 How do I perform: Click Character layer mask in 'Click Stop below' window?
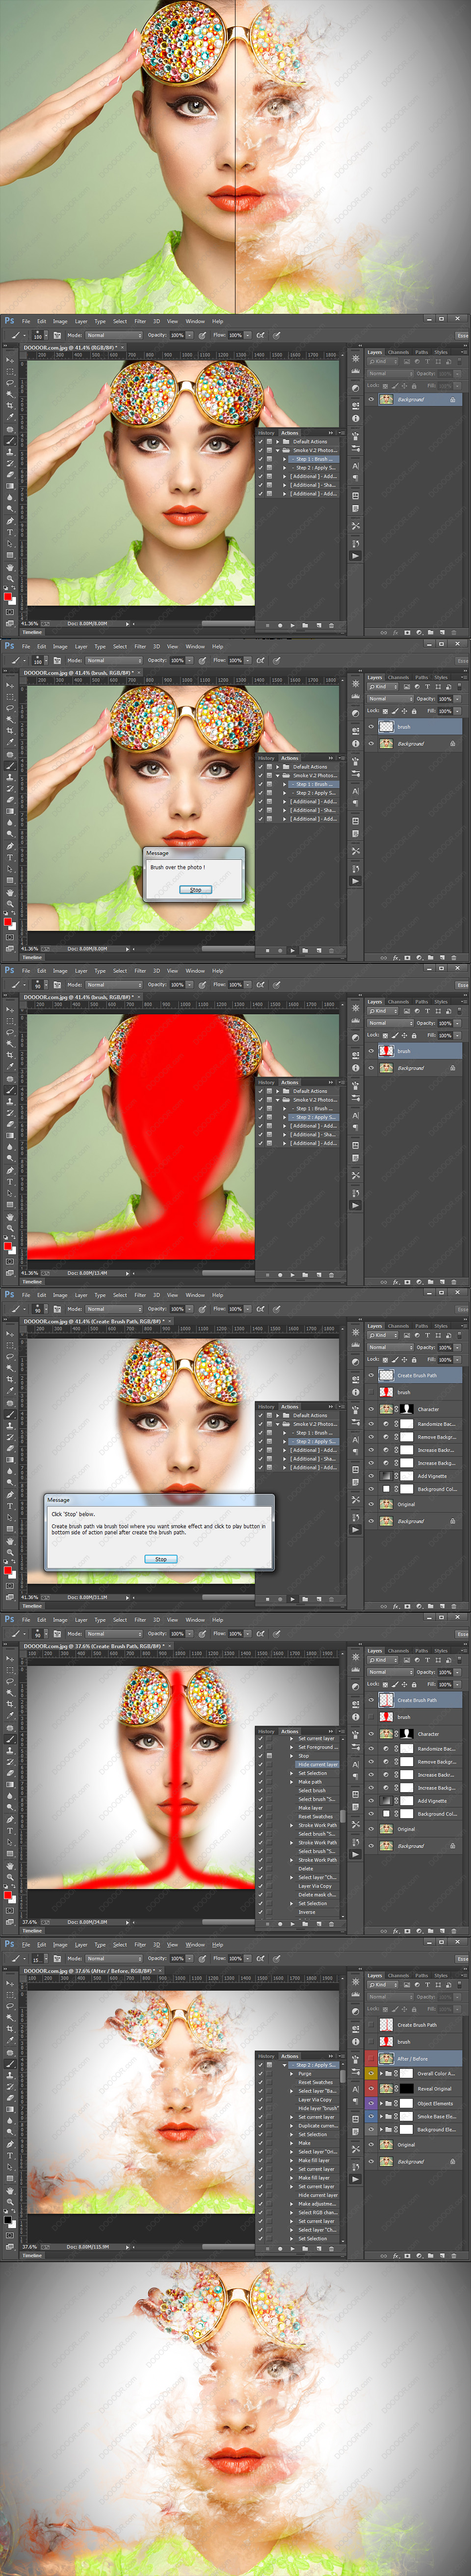[407, 1409]
